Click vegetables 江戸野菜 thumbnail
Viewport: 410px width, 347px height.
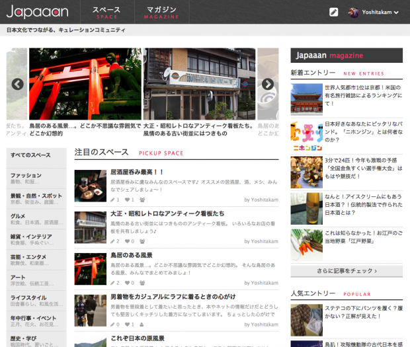[306, 245]
